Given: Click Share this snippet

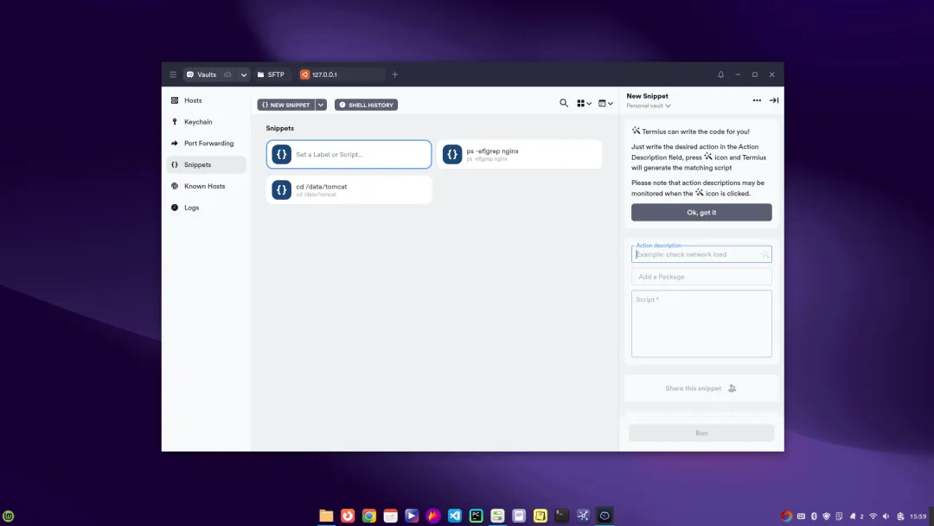Looking at the screenshot, I should click(x=700, y=388).
